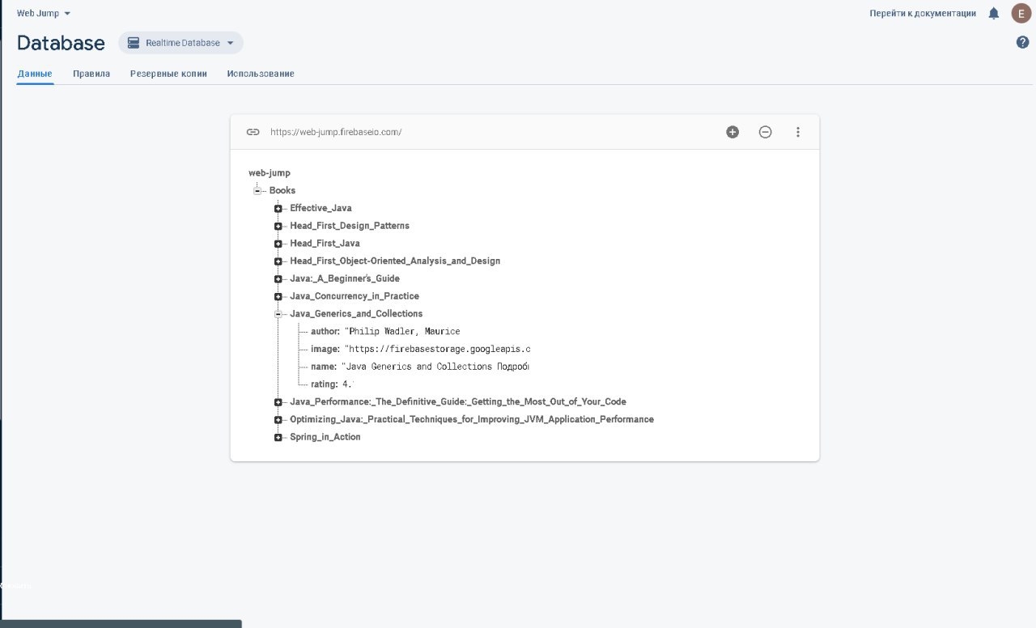
Task: Select the Effective_Java key label
Action: click(x=321, y=208)
